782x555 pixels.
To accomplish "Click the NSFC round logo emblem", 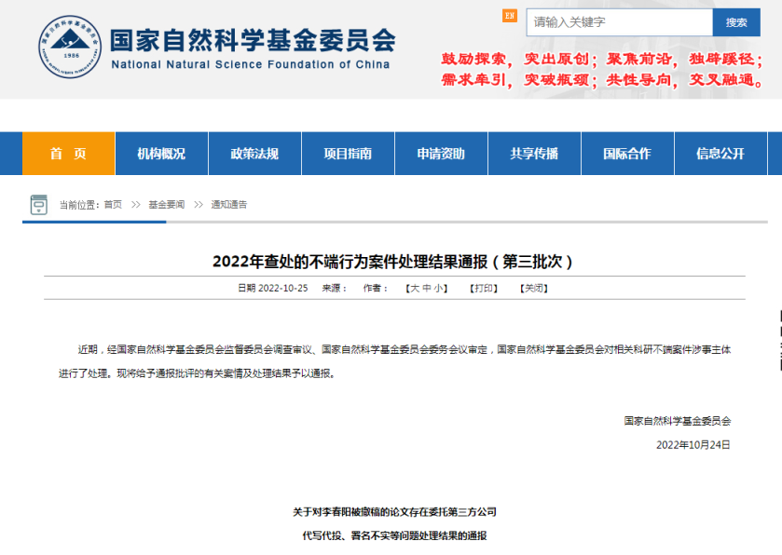I will (70, 47).
